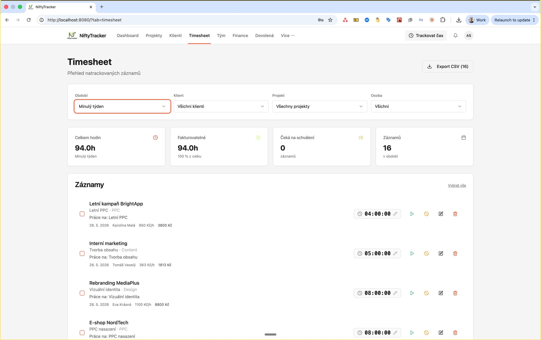Open the Work profile button

(x=477, y=20)
